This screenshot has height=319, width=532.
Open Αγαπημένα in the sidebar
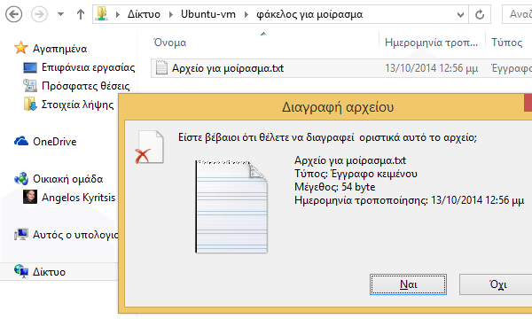(59, 49)
